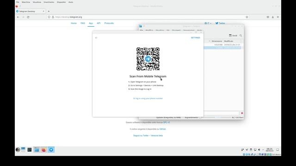Open VirtualBox Aiuto menu
The height and width of the screenshot is (166, 296).
click(71, 2)
